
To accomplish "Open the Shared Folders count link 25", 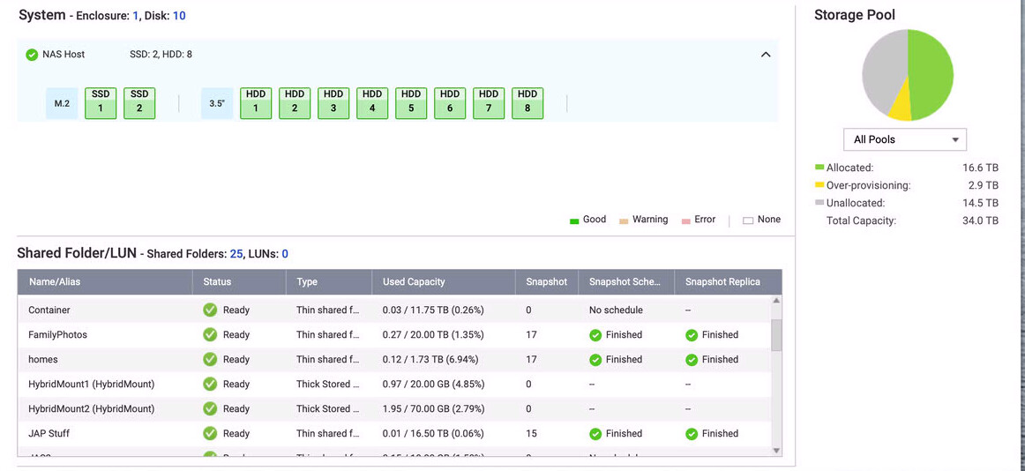I will pyautogui.click(x=236, y=254).
